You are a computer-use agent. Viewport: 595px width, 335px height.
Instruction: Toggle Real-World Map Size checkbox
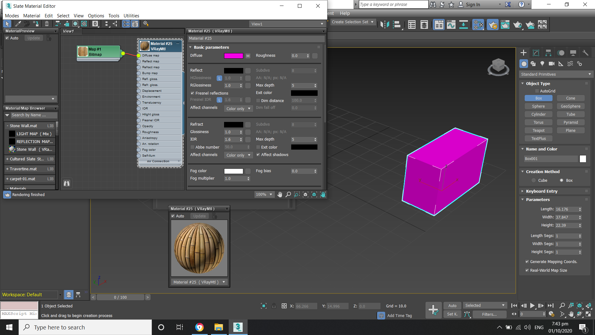pos(527,270)
